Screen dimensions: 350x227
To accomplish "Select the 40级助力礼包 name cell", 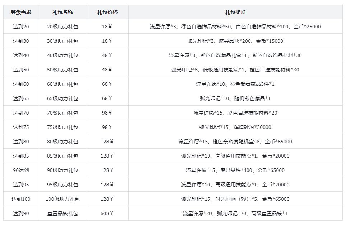I will pos(63,55).
